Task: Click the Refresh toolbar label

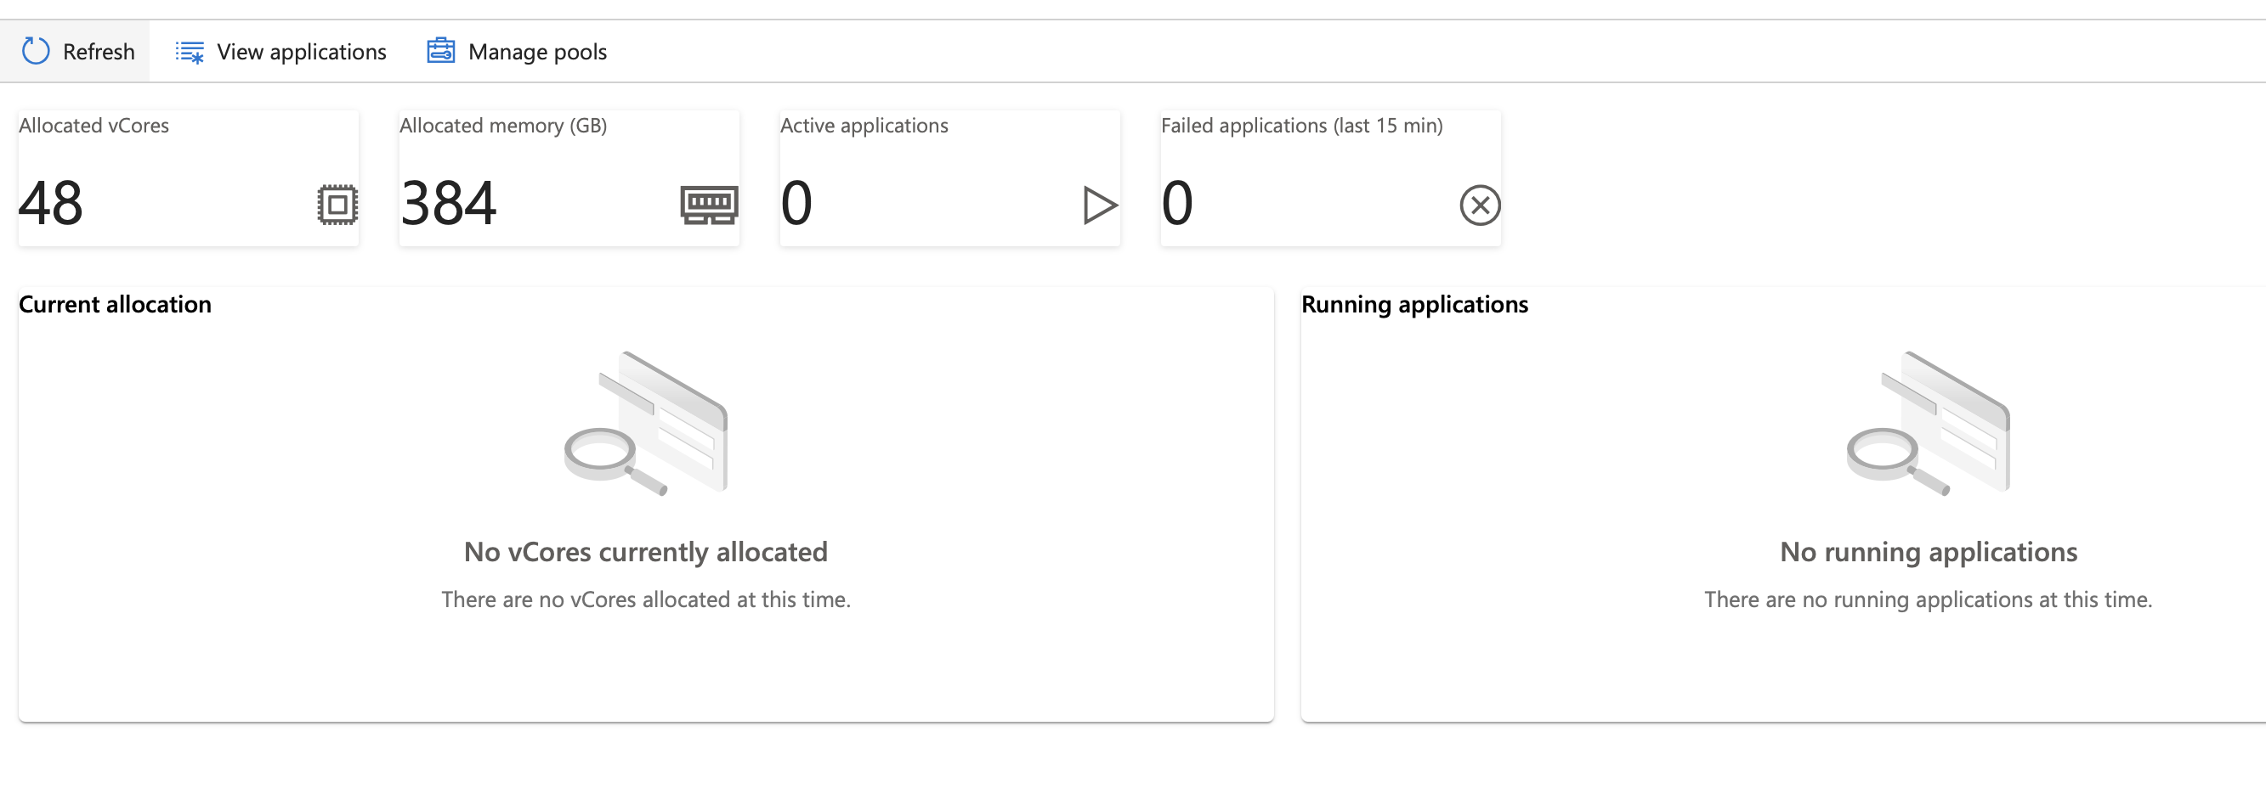Action: click(x=99, y=51)
